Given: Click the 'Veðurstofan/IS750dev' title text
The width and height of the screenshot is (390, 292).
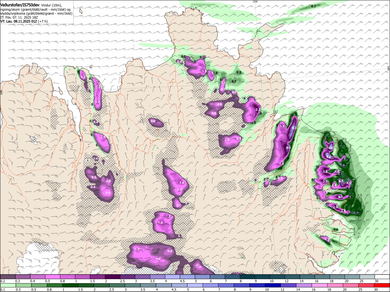Looking at the screenshot, I should [x=20, y=5].
